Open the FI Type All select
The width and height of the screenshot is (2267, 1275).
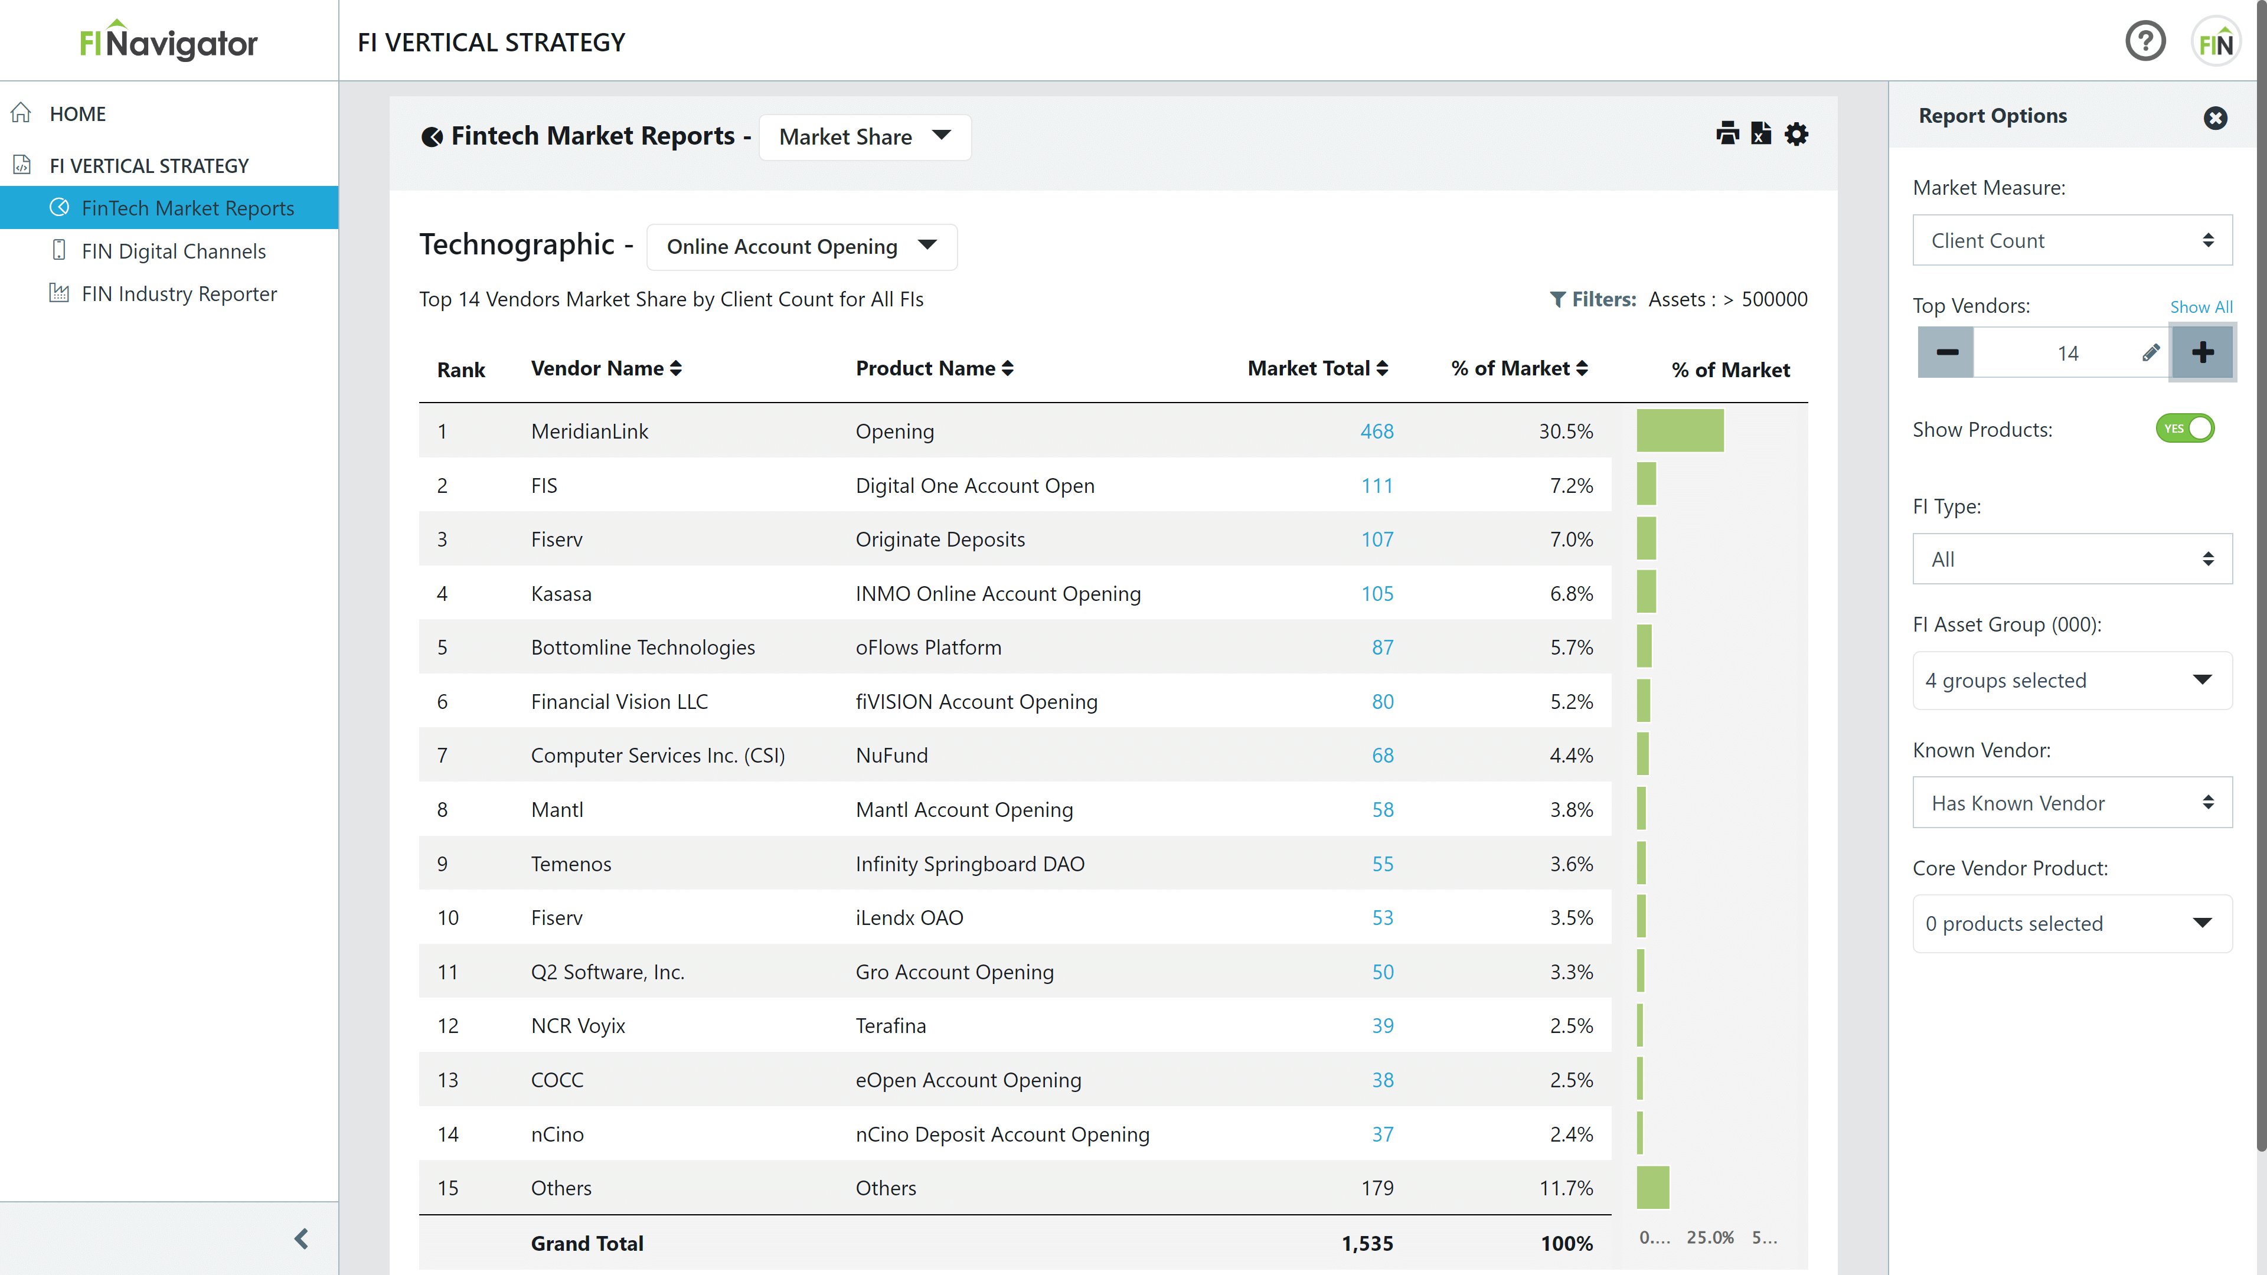coord(2073,559)
